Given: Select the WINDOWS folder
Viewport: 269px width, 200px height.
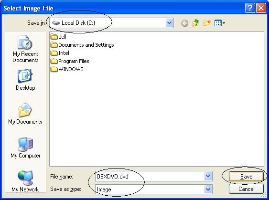Looking at the screenshot, I should click(x=67, y=69).
